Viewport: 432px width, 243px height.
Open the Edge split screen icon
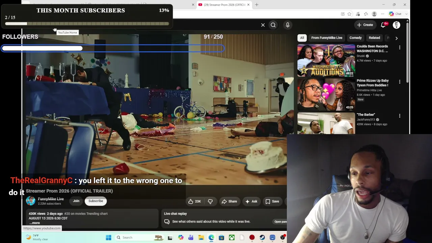click(343, 14)
